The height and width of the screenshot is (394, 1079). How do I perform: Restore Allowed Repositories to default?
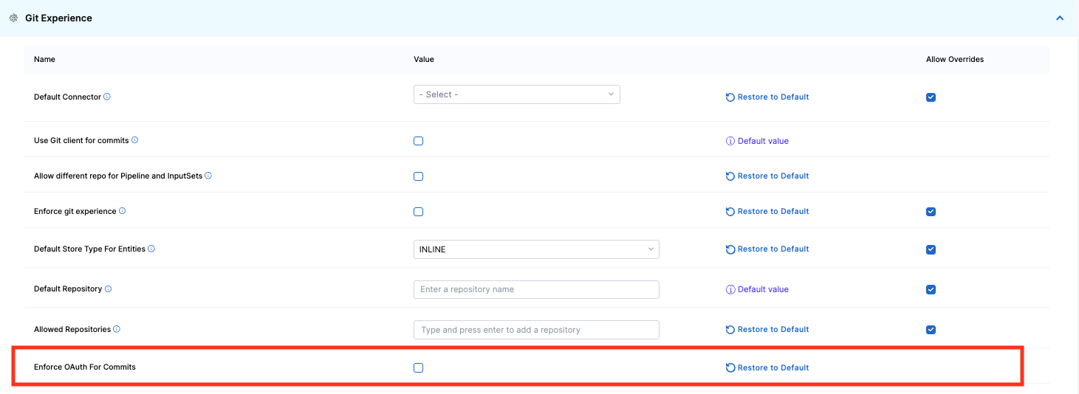coord(767,329)
